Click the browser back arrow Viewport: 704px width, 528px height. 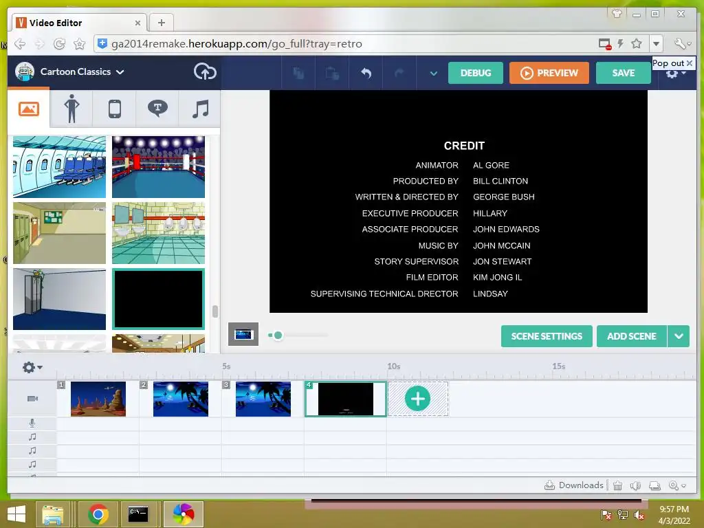click(x=20, y=43)
